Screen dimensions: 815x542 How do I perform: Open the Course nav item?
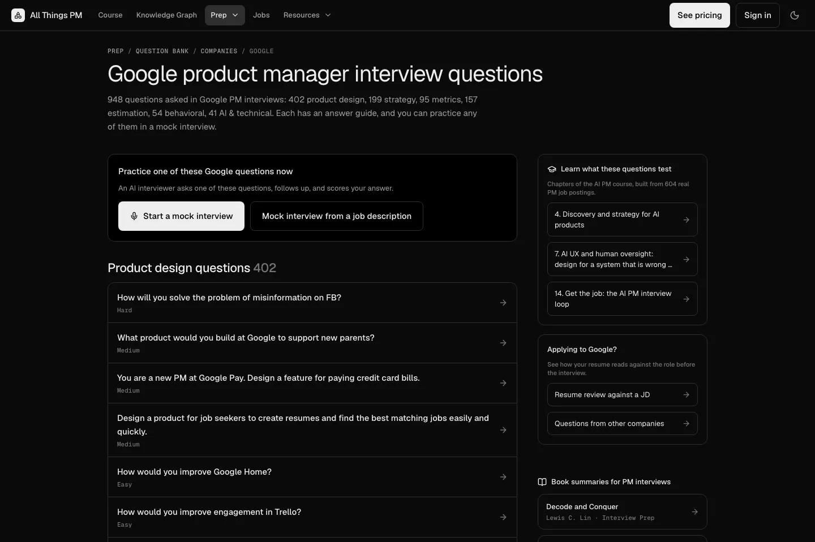click(x=110, y=15)
